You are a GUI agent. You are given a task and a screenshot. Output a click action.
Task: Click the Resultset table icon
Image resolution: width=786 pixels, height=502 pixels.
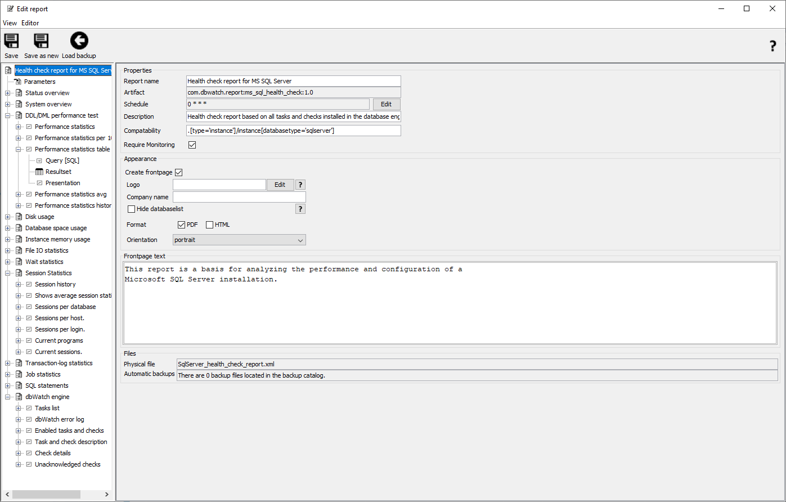tap(39, 172)
